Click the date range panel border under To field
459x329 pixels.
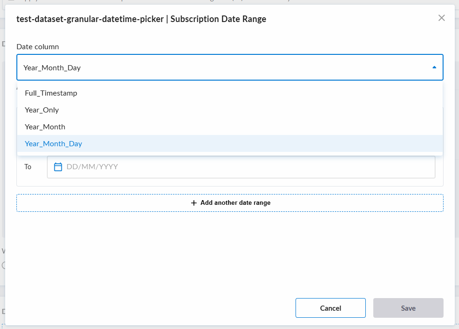coord(230,186)
